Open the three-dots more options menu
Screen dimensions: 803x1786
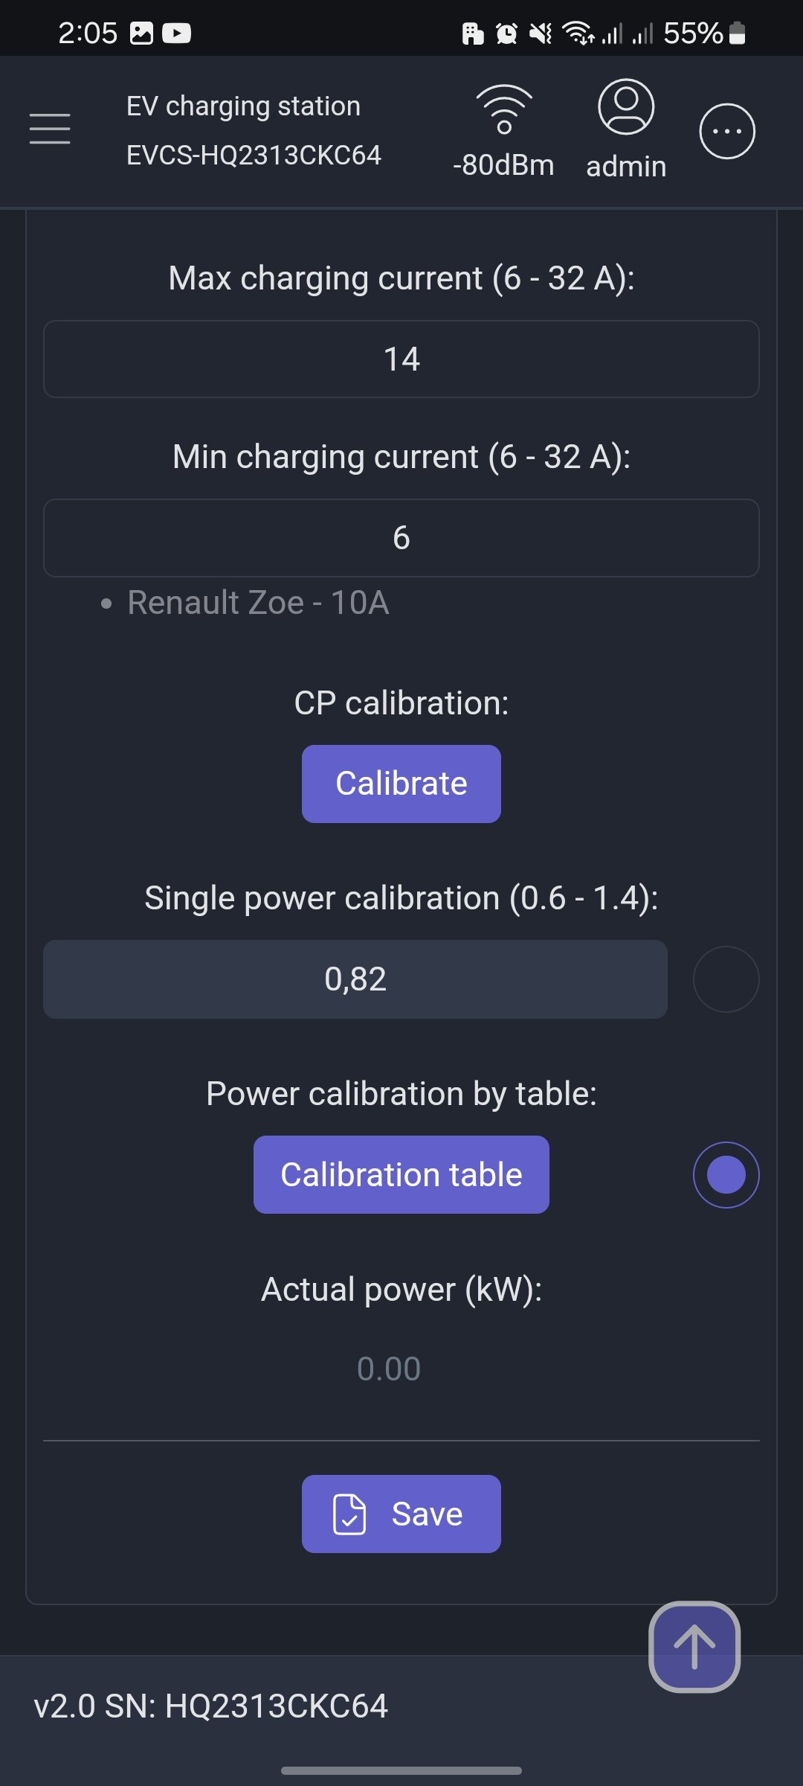point(726,131)
